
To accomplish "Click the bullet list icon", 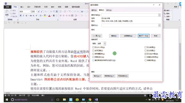I will pyautogui.click(x=61, y=11).
